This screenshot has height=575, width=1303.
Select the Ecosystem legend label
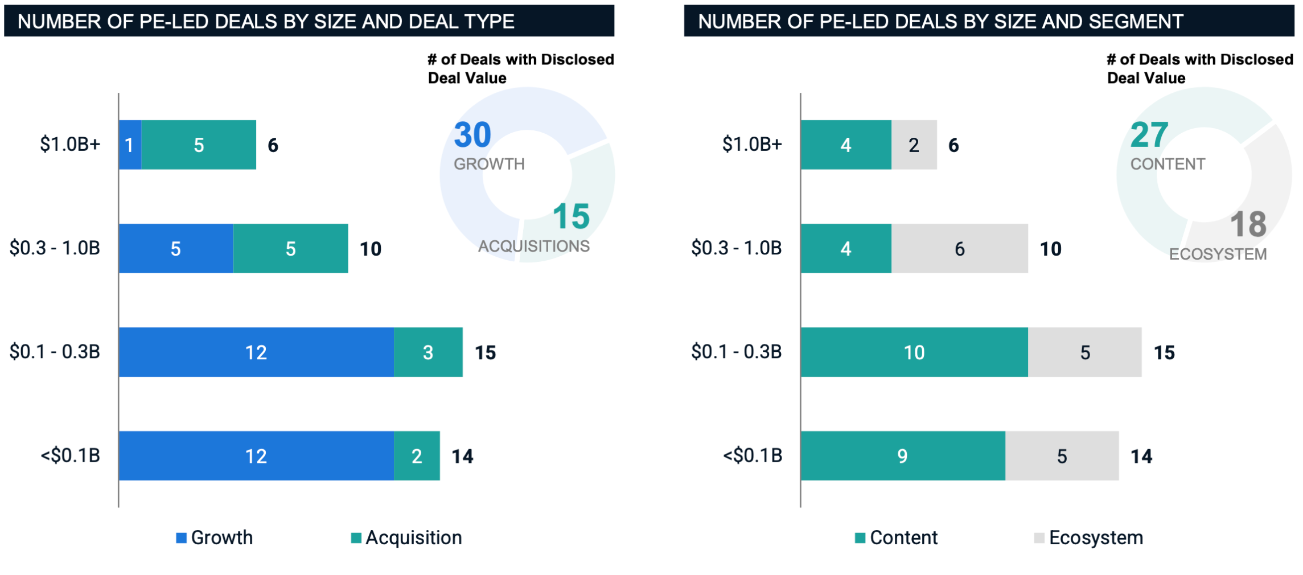(x=1096, y=537)
